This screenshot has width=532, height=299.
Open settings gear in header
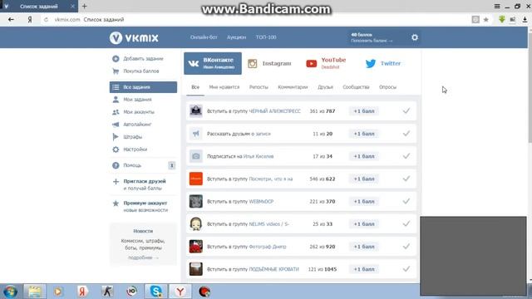pyautogui.click(x=415, y=37)
